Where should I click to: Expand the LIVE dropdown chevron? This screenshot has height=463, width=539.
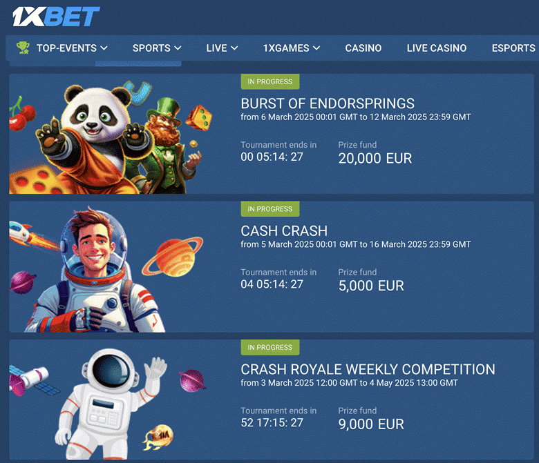[x=234, y=48]
